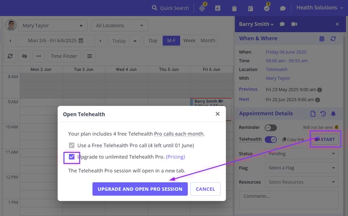This screenshot has width=348, height=216.
Task: Expand the Barry Smith name dropdown
Action: [x=256, y=24]
